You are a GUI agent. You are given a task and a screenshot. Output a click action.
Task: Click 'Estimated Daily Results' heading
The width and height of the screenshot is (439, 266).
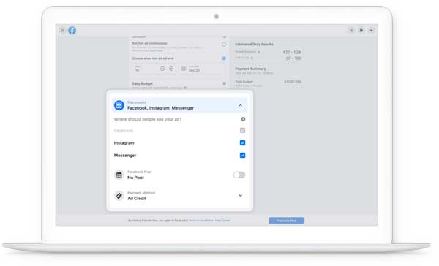coord(254,44)
